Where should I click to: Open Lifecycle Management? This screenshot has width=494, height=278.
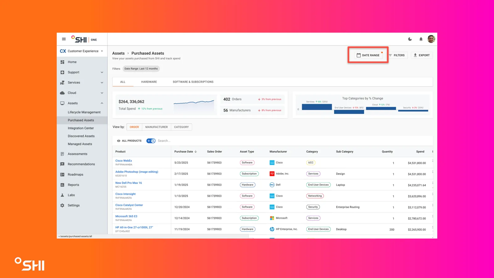[84, 112]
